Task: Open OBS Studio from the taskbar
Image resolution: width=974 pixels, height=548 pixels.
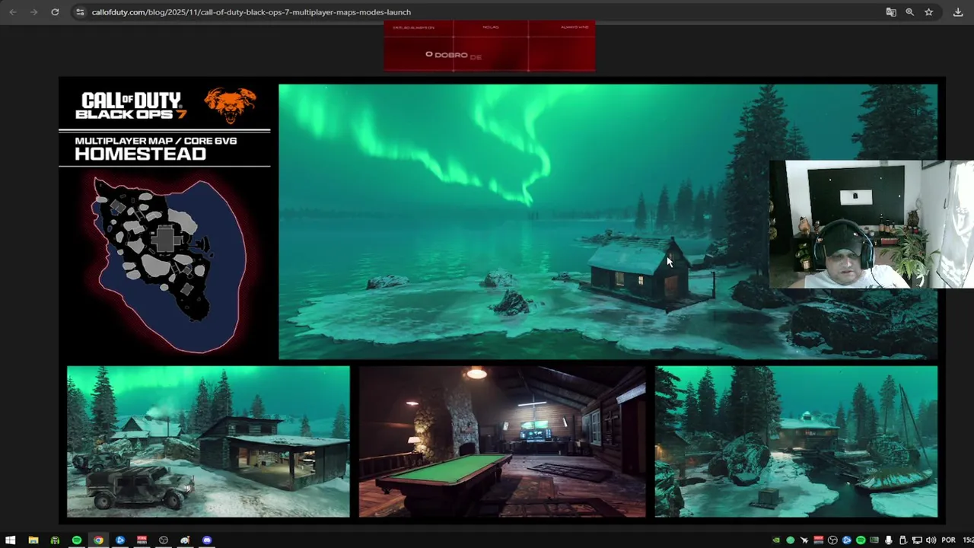Action: coord(164,540)
